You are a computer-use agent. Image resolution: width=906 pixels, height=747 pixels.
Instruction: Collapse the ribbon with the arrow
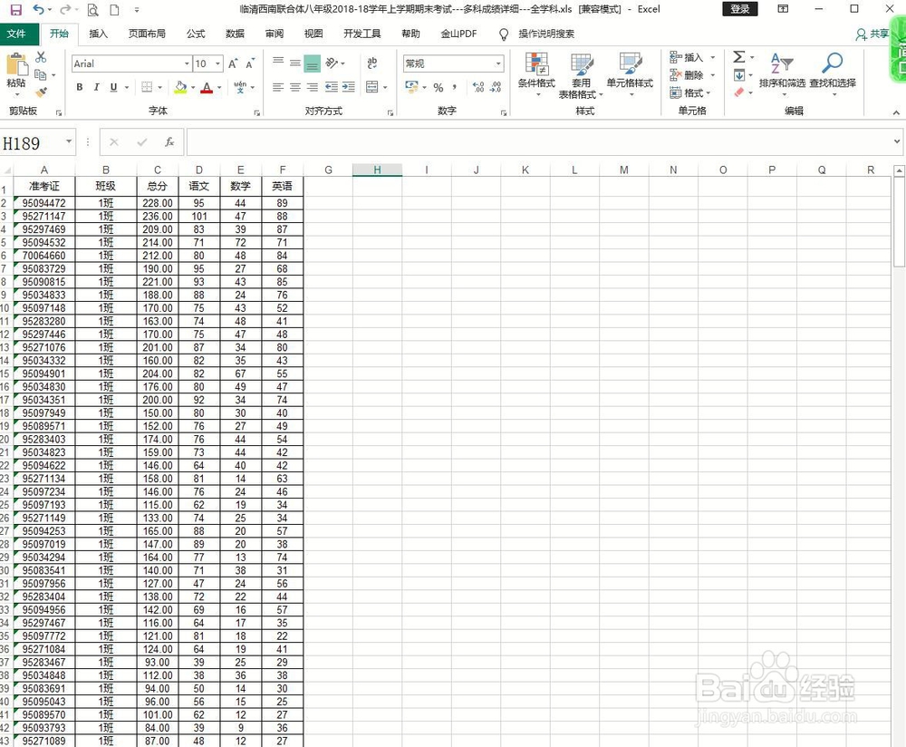[x=896, y=112]
